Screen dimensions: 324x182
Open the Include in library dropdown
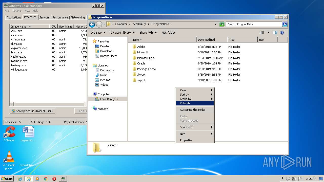pyautogui.click(x=123, y=33)
